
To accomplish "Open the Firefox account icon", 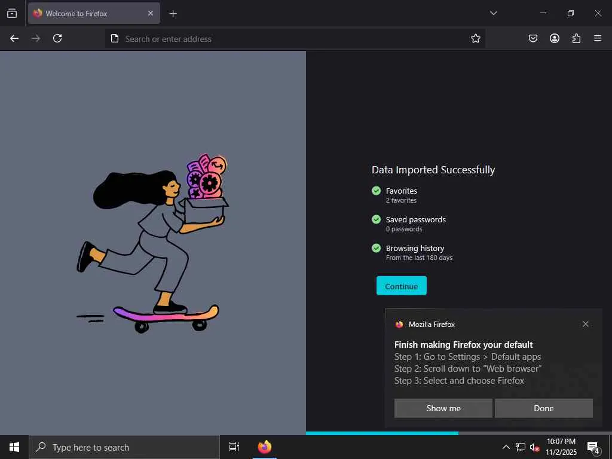I will (555, 38).
